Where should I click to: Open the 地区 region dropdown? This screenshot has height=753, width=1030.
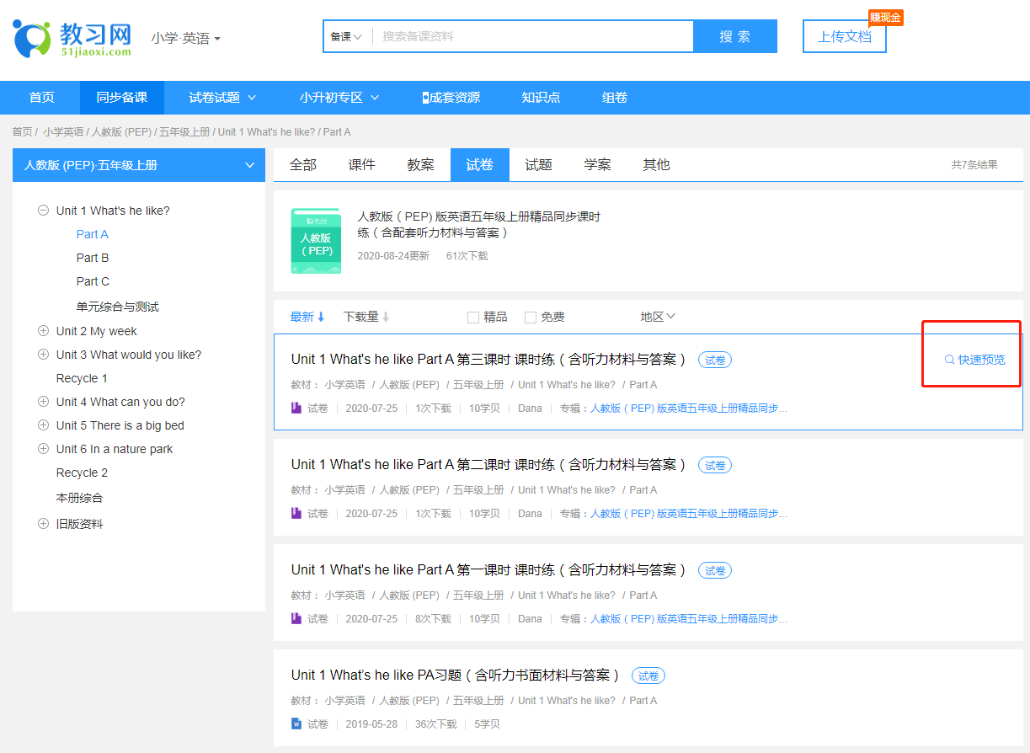click(x=658, y=317)
